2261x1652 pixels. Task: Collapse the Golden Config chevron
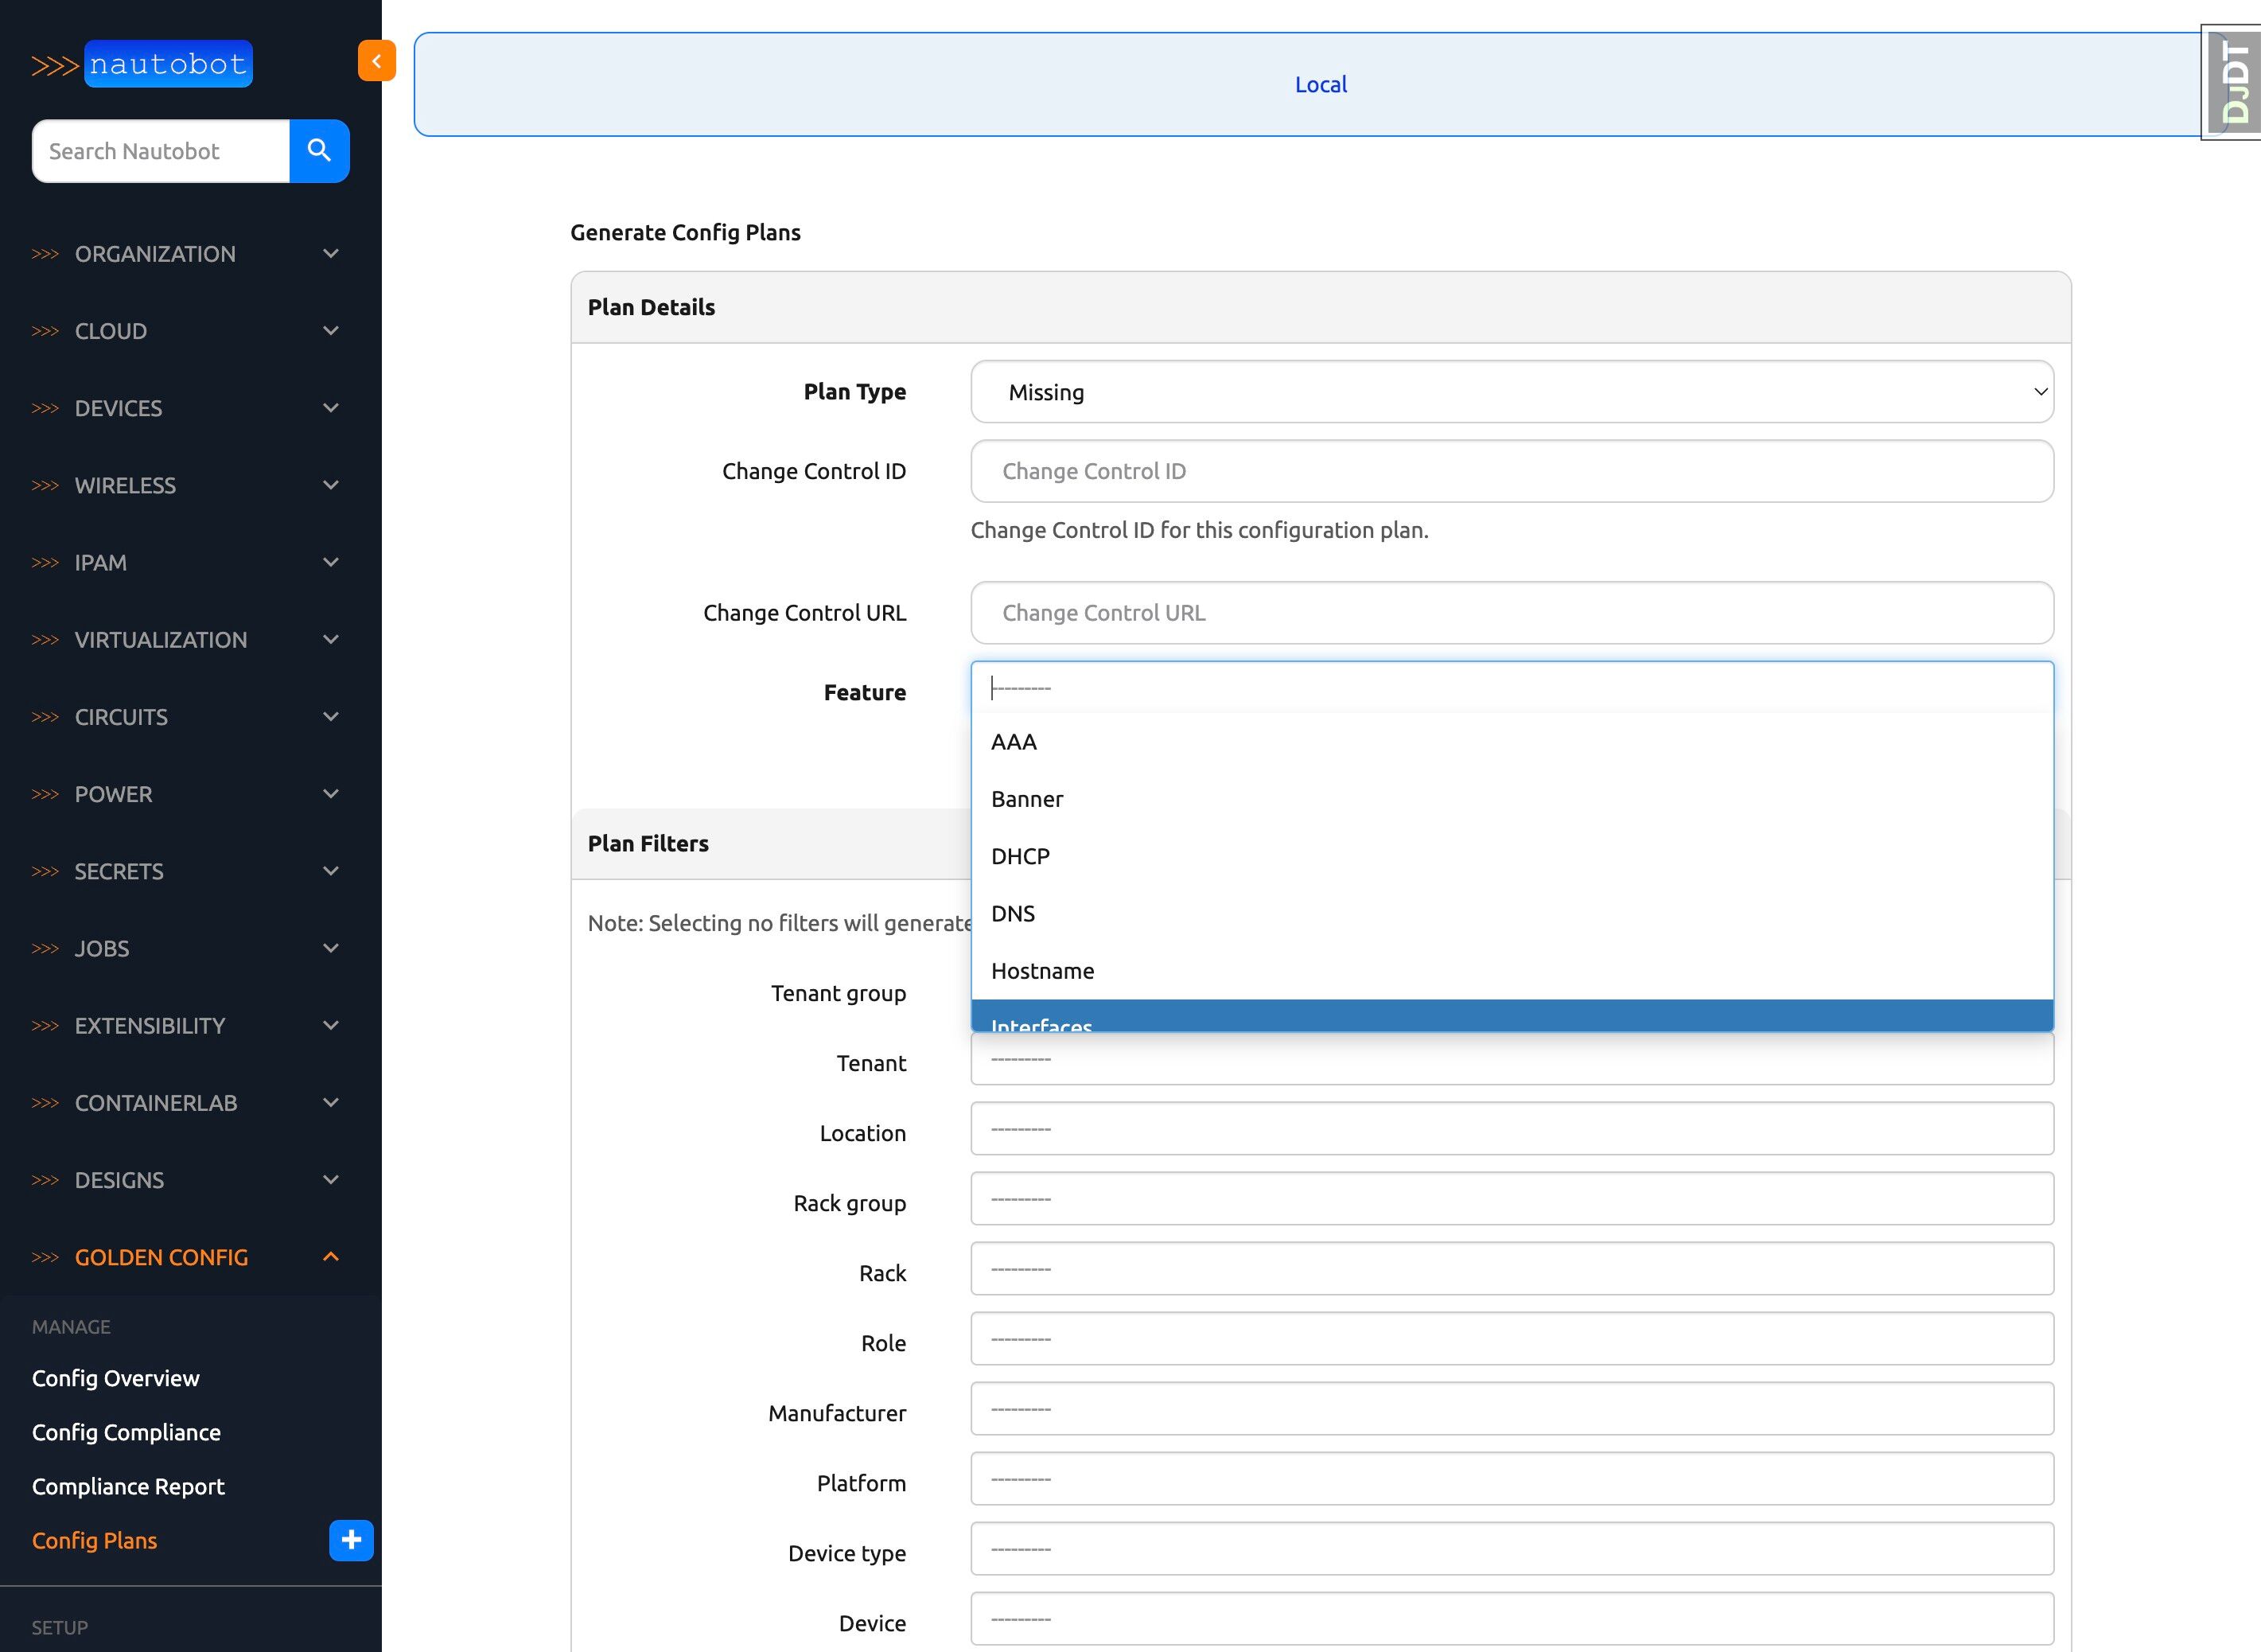point(331,1257)
